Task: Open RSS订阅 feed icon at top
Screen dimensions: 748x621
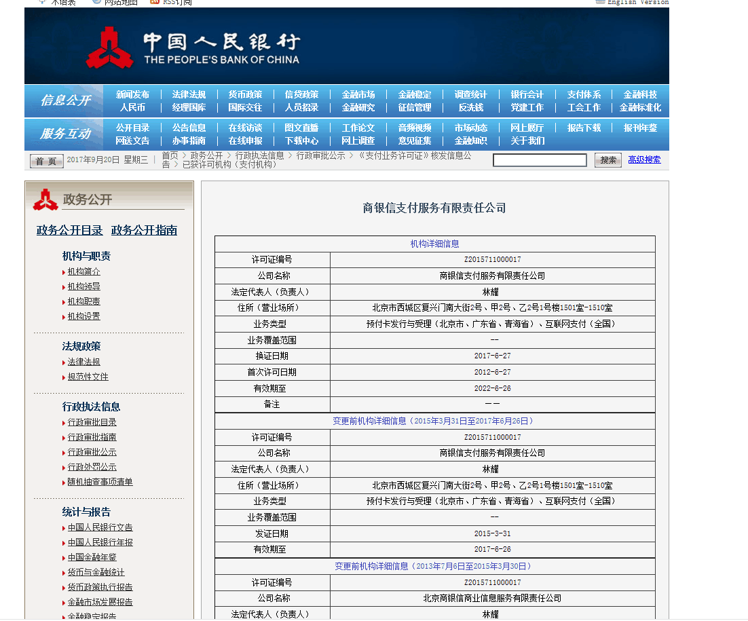Action: click(x=154, y=2)
